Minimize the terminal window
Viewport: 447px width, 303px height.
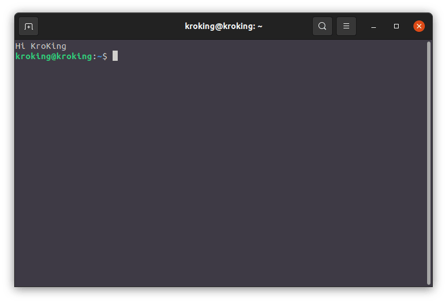coord(374,26)
